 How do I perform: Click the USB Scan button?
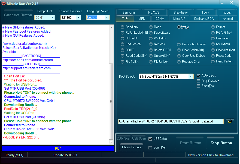139,138
